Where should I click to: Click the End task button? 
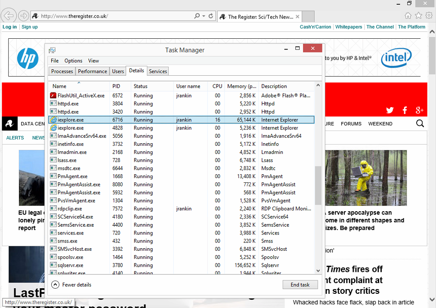pyautogui.click(x=300, y=285)
